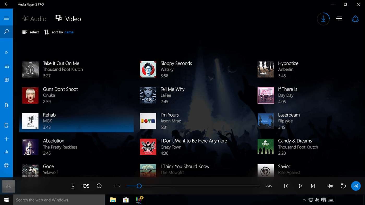365x205 pixels.
Task: Click the circled download button at top right
Action: tap(323, 19)
